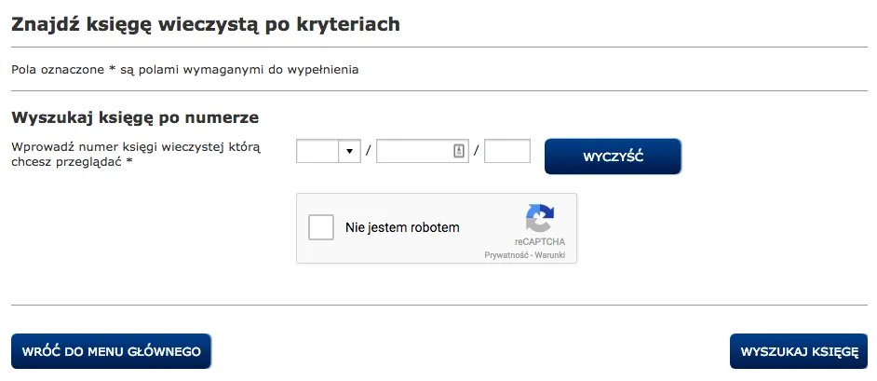877x381 pixels.
Task: Click the court code text box
Action: click(317, 151)
